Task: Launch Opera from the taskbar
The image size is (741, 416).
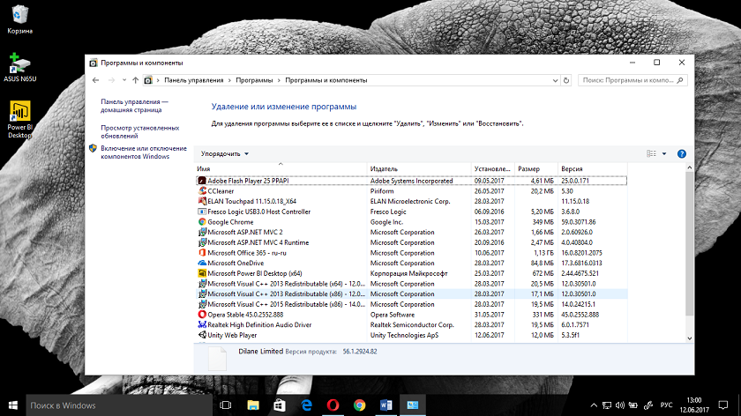Action: [333, 405]
